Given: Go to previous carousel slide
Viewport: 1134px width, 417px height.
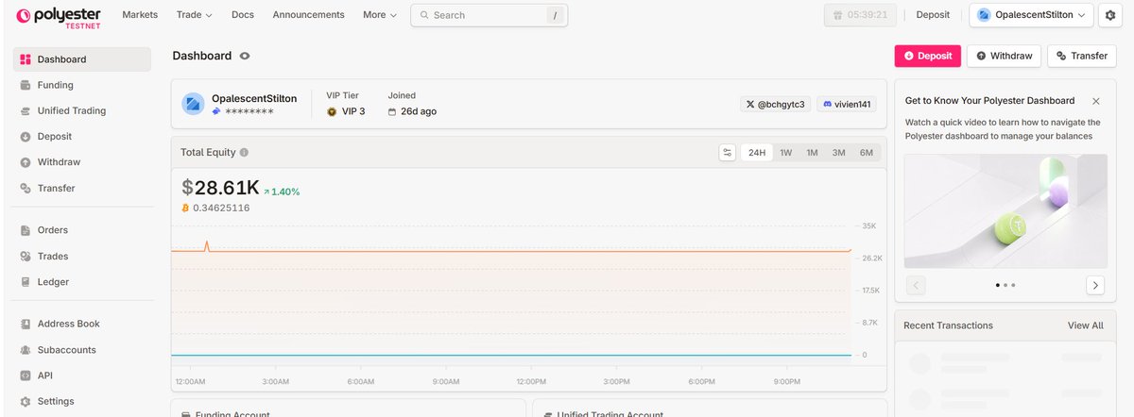Looking at the screenshot, I should tap(916, 285).
